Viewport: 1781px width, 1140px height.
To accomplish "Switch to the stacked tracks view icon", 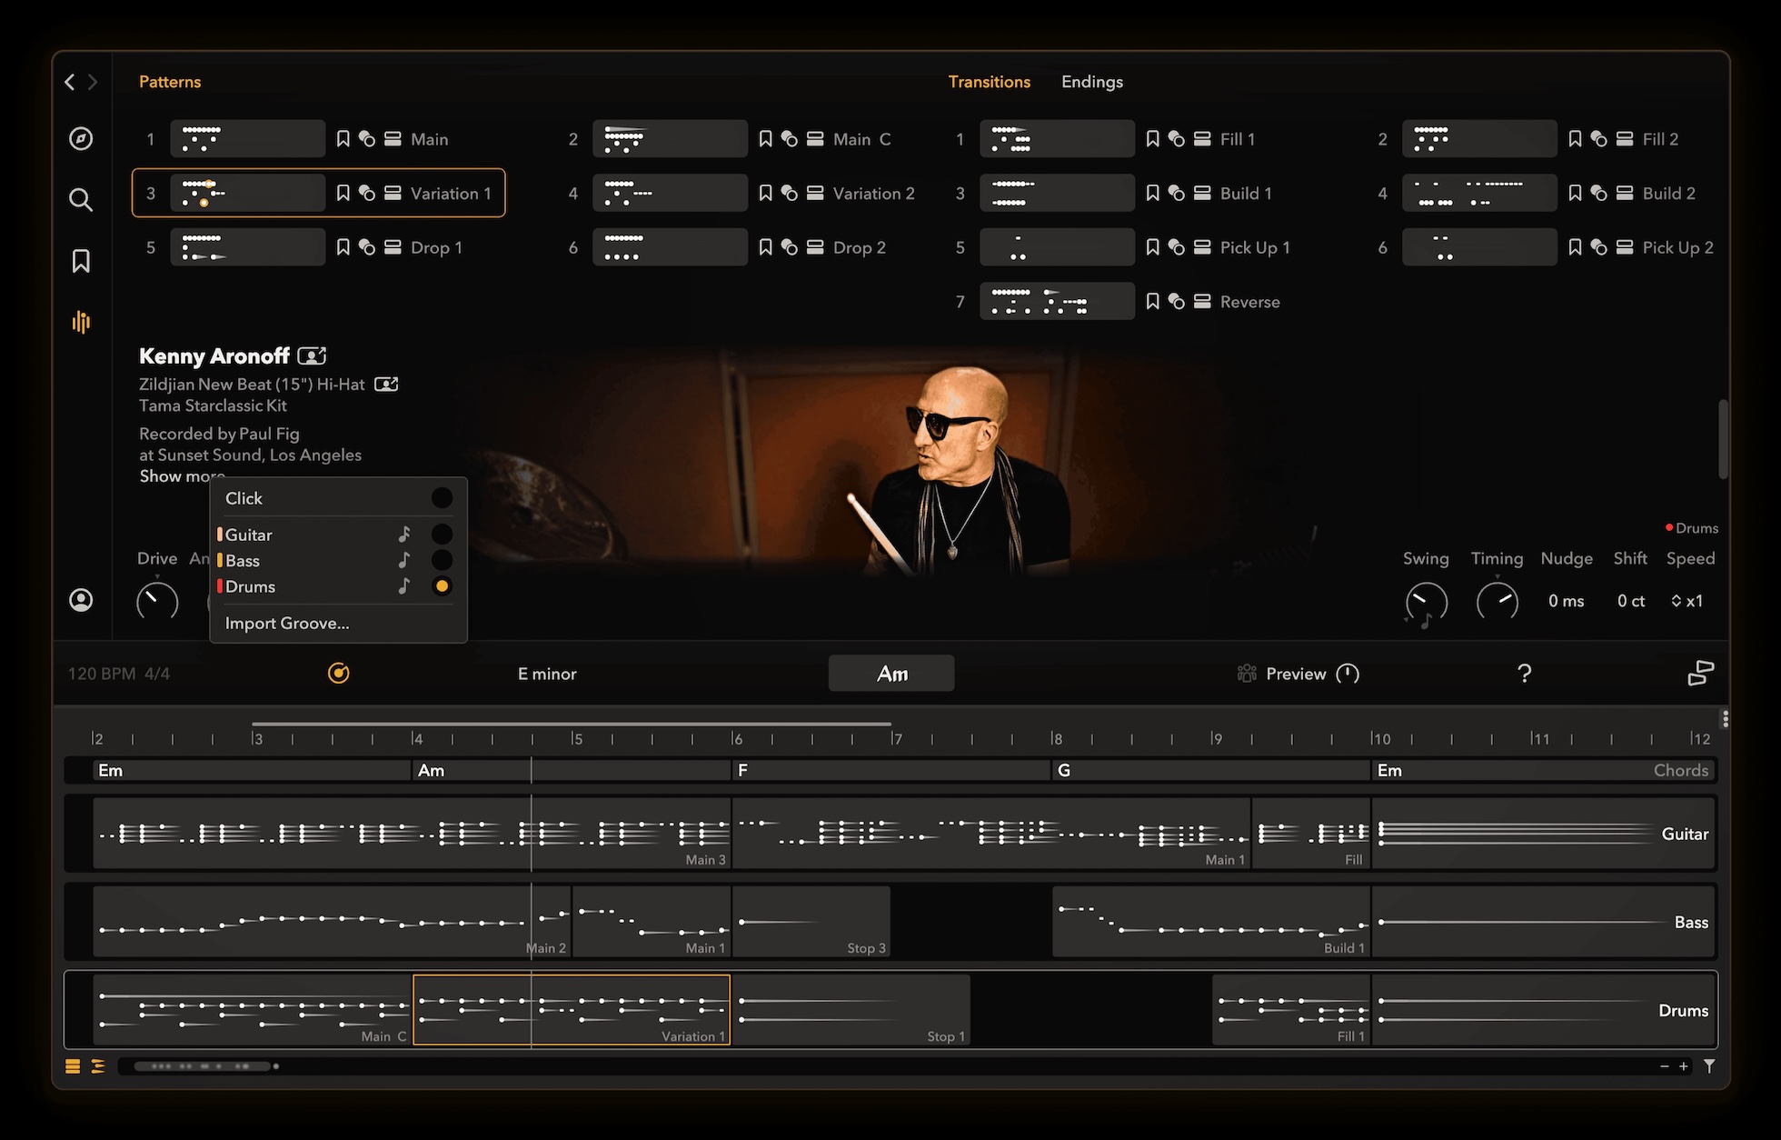I will pyautogui.click(x=73, y=1066).
